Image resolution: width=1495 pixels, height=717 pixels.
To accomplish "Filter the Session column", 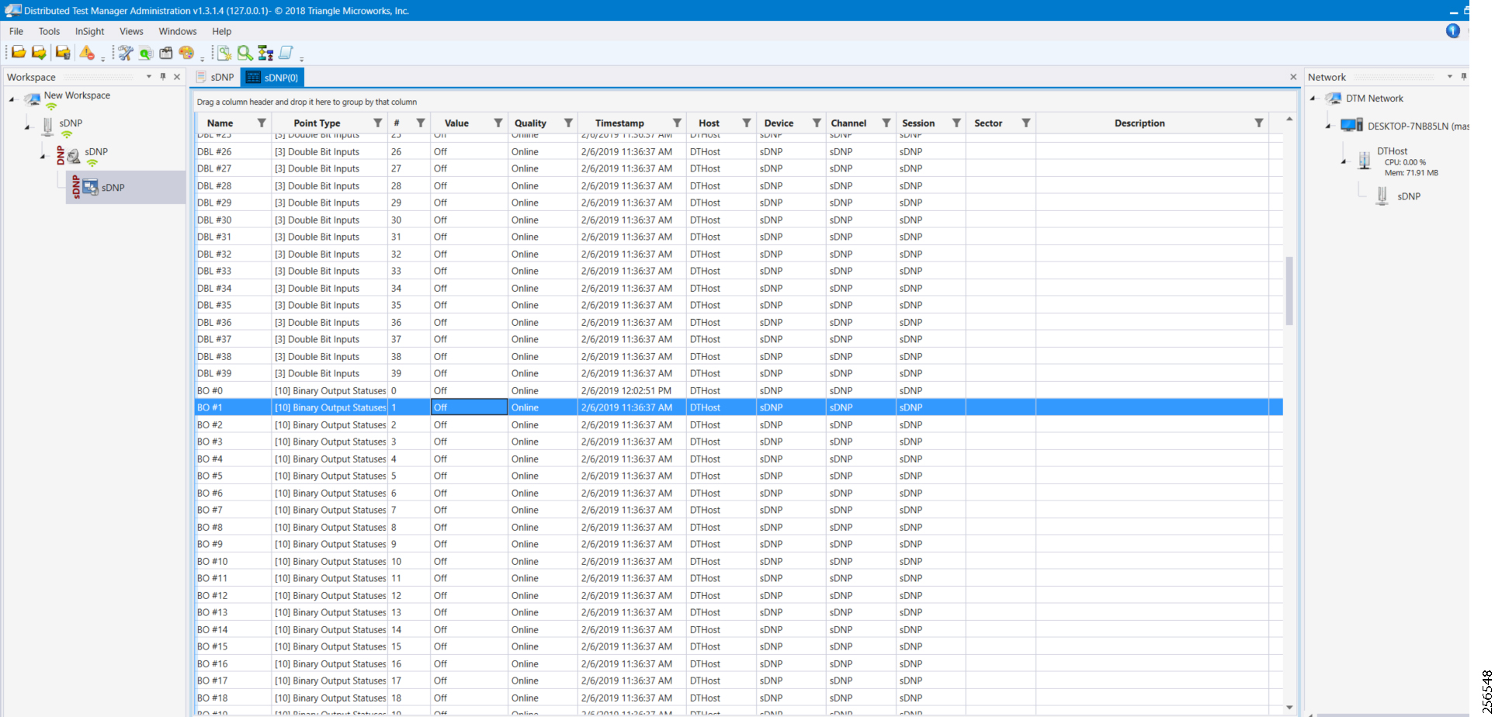I will point(956,123).
